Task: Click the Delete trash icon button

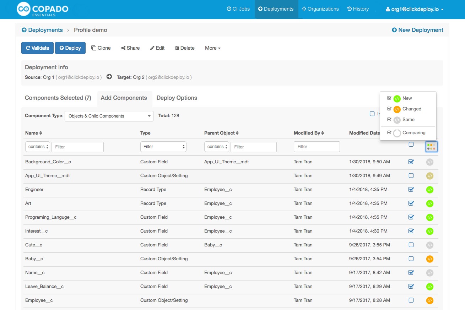Action: point(185,48)
